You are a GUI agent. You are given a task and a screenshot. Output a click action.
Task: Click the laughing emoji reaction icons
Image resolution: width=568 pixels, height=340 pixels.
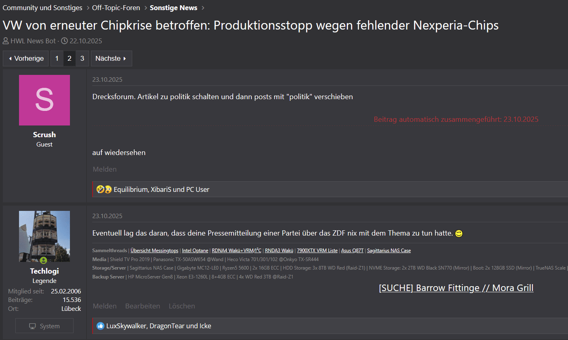click(104, 189)
